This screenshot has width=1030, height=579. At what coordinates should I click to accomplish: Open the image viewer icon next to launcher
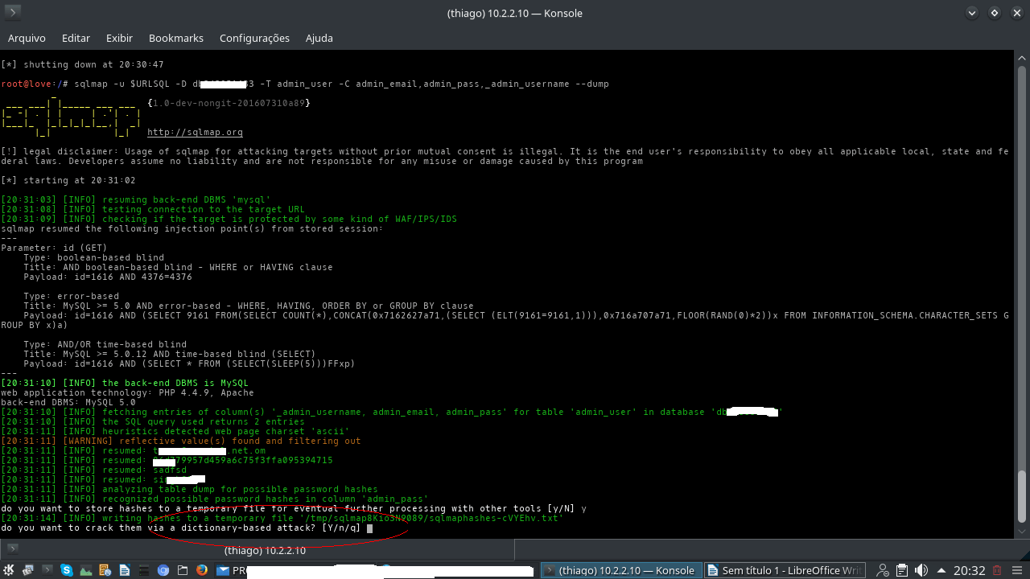point(28,570)
